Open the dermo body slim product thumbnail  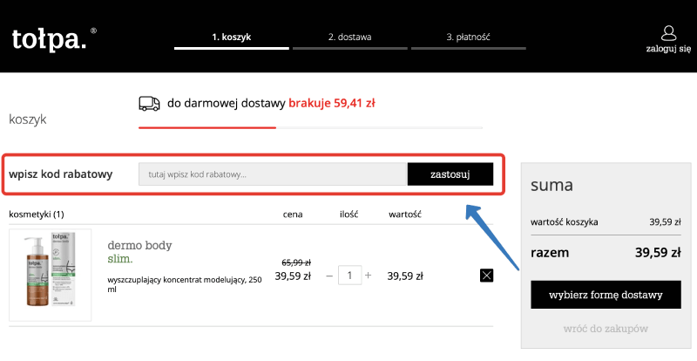click(x=50, y=275)
